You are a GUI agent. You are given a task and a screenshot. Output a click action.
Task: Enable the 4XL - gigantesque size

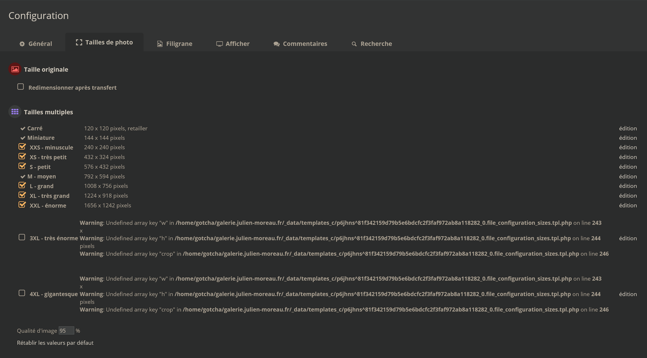pos(22,293)
